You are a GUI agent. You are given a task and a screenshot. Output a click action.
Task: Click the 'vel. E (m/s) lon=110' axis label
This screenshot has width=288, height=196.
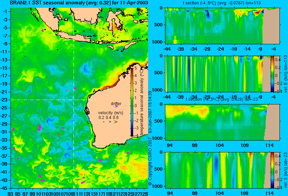coord(285,74)
